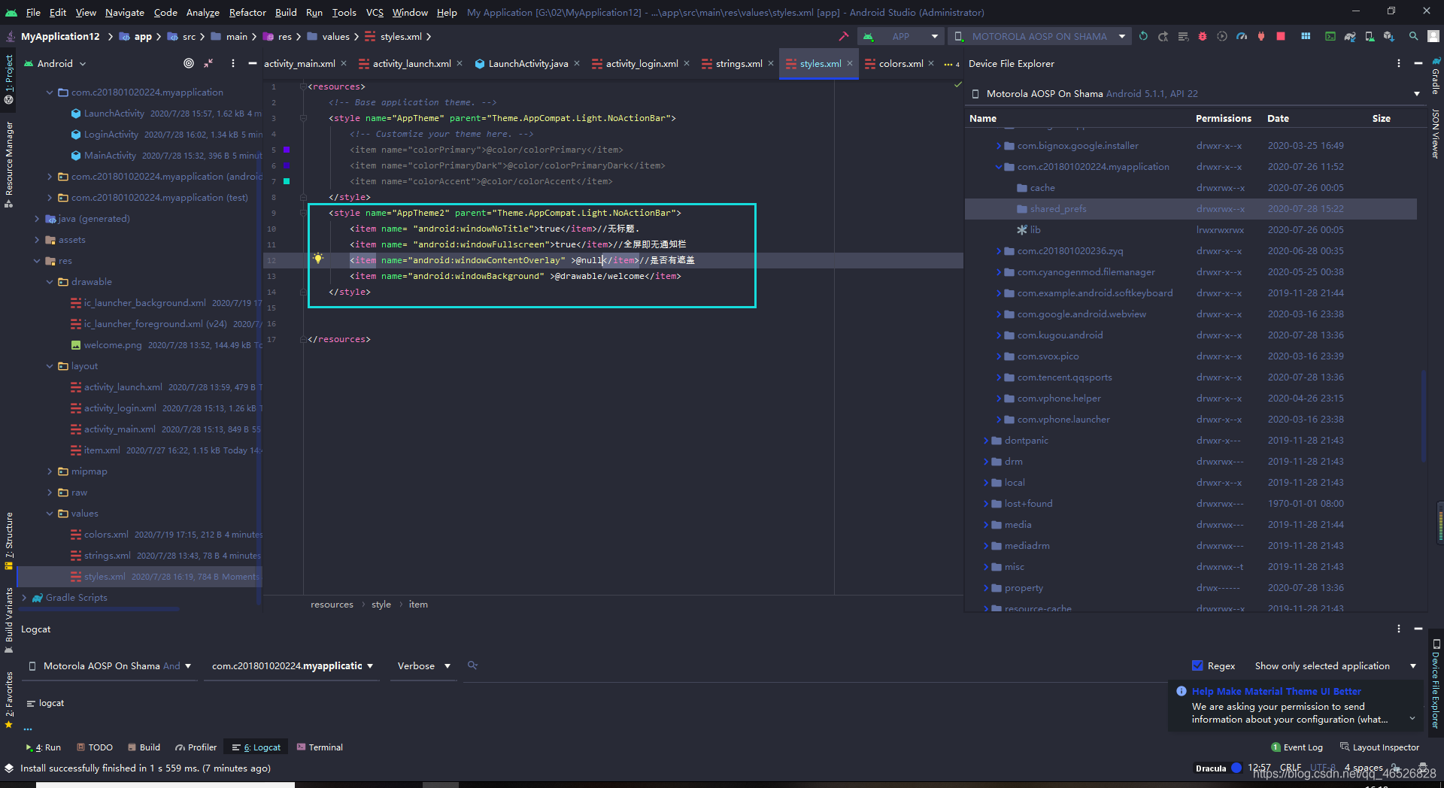
Task: Click the red Stop button
Action: (x=1280, y=36)
